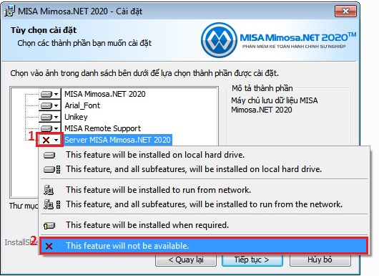This screenshot has width=379, height=276.
Task: Open the install dropdown for Unikey
Action: click(x=50, y=117)
